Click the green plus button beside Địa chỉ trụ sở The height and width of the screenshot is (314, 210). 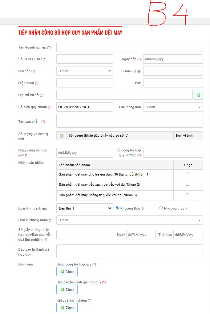(x=198, y=95)
